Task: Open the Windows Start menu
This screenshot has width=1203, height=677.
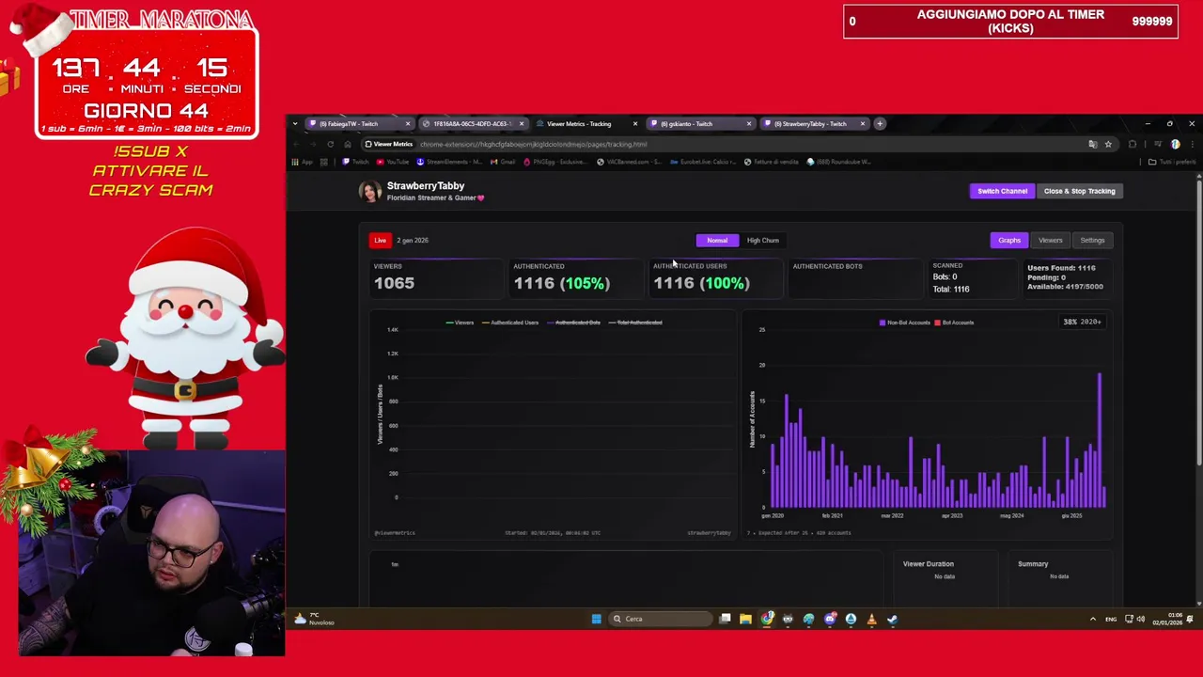Action: 596,619
